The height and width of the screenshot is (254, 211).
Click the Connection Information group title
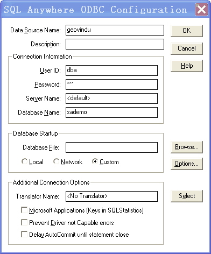coord(43,57)
